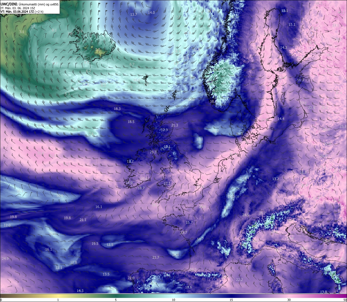This screenshot has height=302, width=347.
Task: Click the colour scale legend bar
Action: click(x=173, y=296)
